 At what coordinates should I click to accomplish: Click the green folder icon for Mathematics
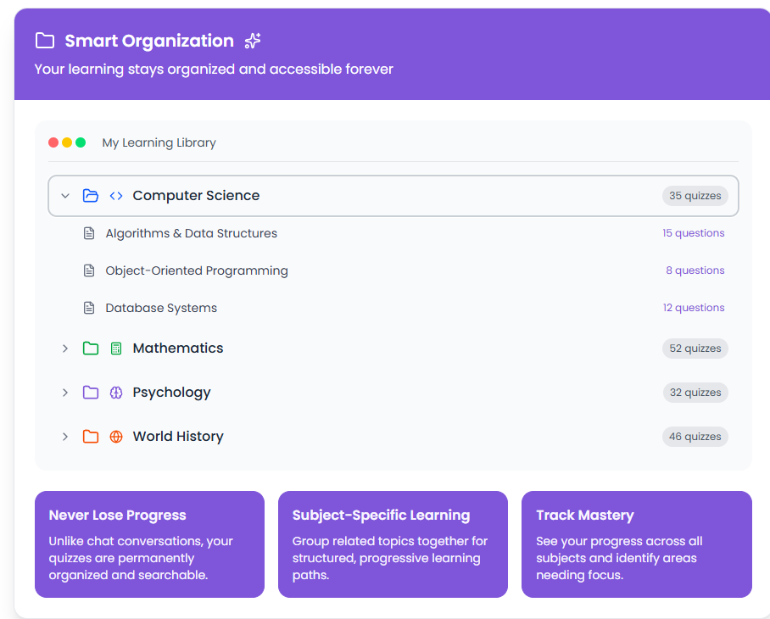point(91,349)
